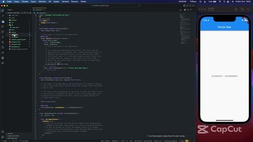Go back using title bar arrow
253x142 pixels.
point(56,6)
